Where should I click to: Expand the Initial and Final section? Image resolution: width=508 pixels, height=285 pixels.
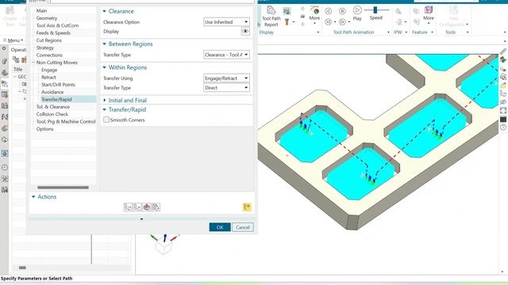[x=104, y=101]
